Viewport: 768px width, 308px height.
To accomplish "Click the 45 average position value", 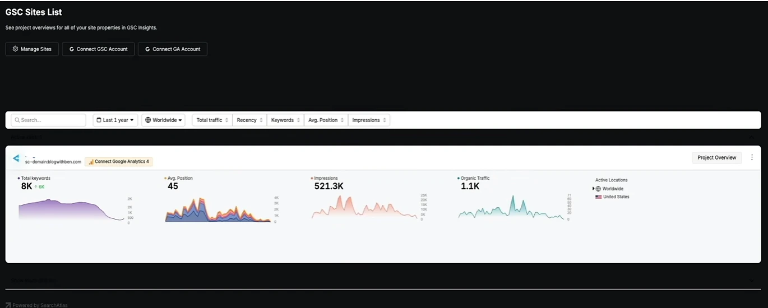I will click(x=173, y=186).
